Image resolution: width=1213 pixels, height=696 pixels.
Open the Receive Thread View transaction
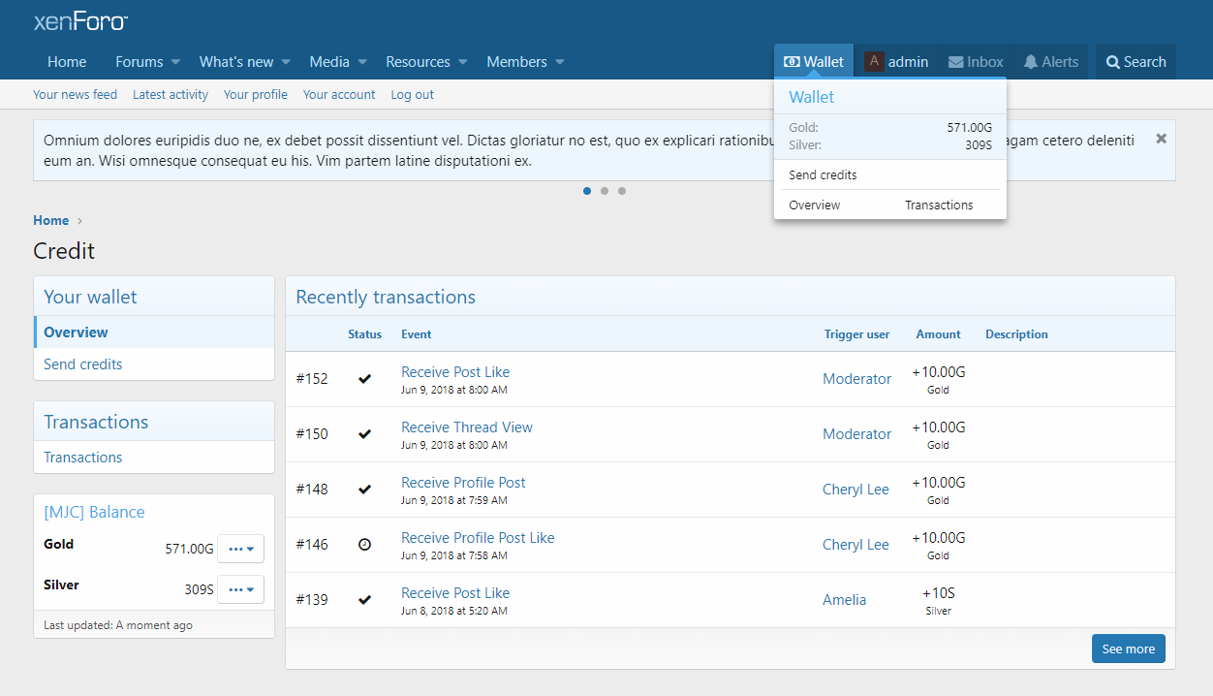(466, 427)
